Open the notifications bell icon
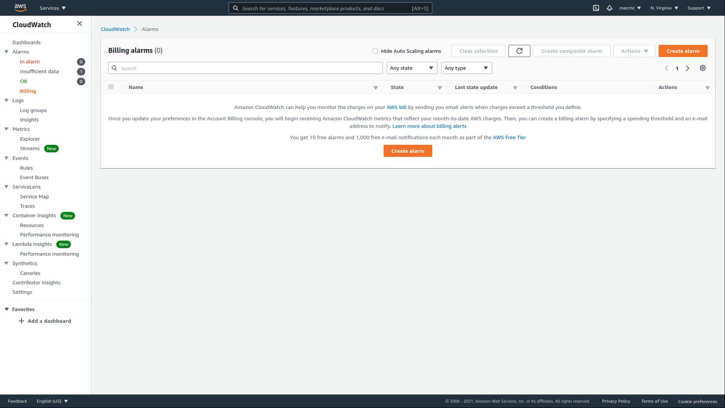The image size is (725, 408). 609,8
